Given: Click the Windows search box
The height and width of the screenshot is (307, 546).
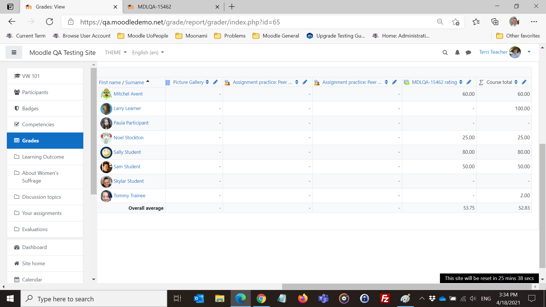Looking at the screenshot, I should click(x=94, y=299).
